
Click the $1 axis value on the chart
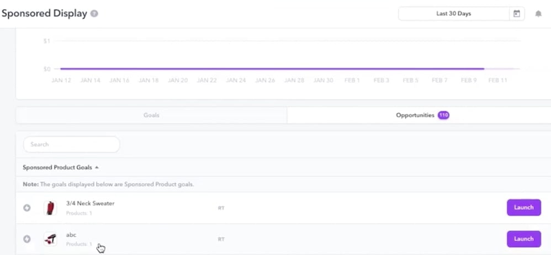coord(47,41)
